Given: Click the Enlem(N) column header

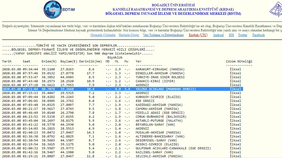Looking at the screenshot, I should (x=49, y=61).
